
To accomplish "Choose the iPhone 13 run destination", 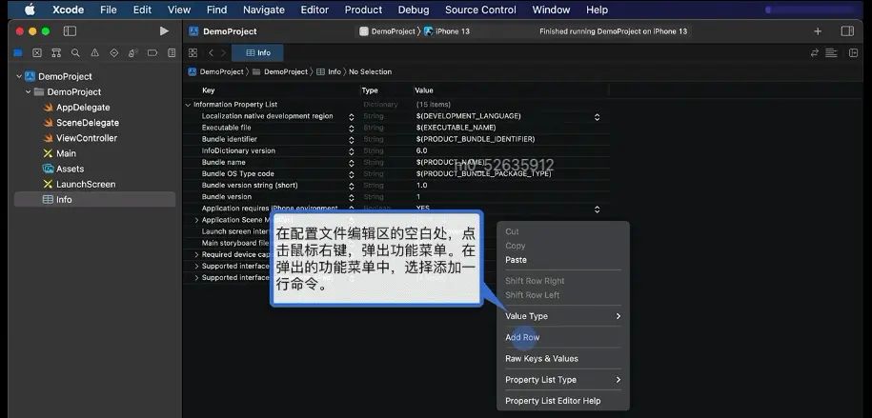I will point(447,31).
